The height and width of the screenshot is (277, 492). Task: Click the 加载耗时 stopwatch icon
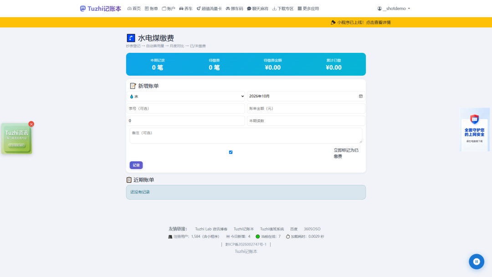click(288, 236)
